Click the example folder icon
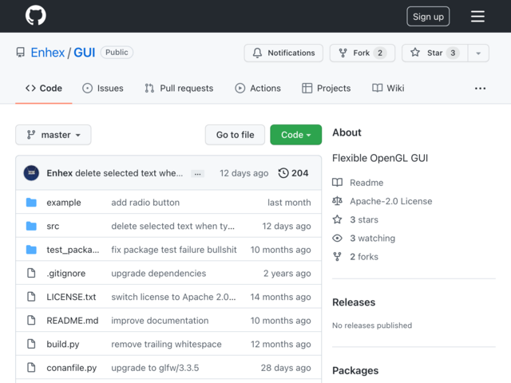This screenshot has height=383, width=511. click(x=31, y=202)
